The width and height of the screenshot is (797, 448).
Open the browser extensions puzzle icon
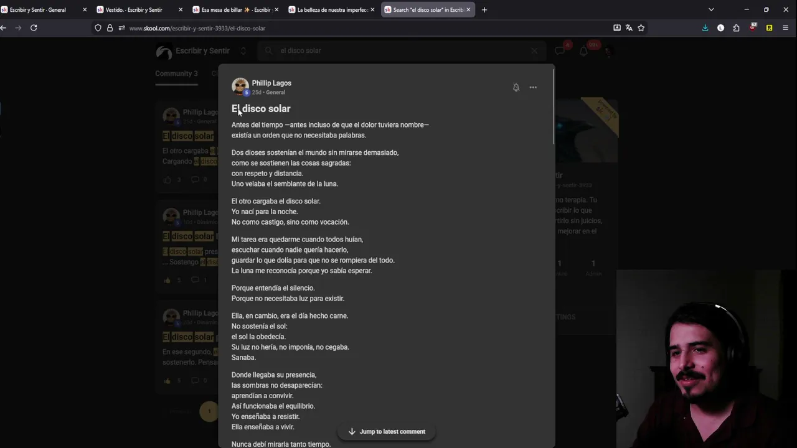point(736,27)
